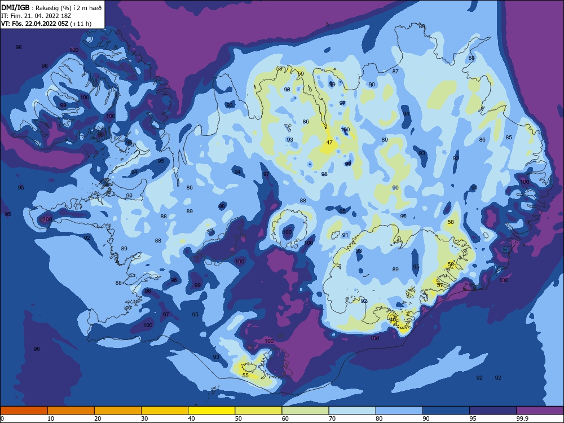Click the humidity value '57' on the map
This screenshot has height=423, width=564.
coord(440,285)
